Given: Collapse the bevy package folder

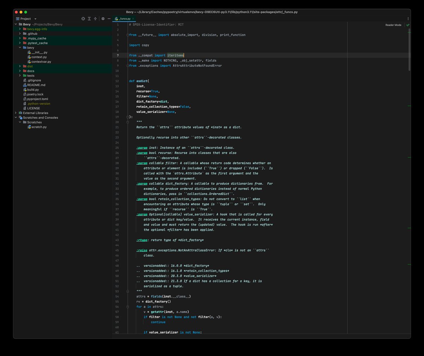Looking at the screenshot, I should (20, 47).
